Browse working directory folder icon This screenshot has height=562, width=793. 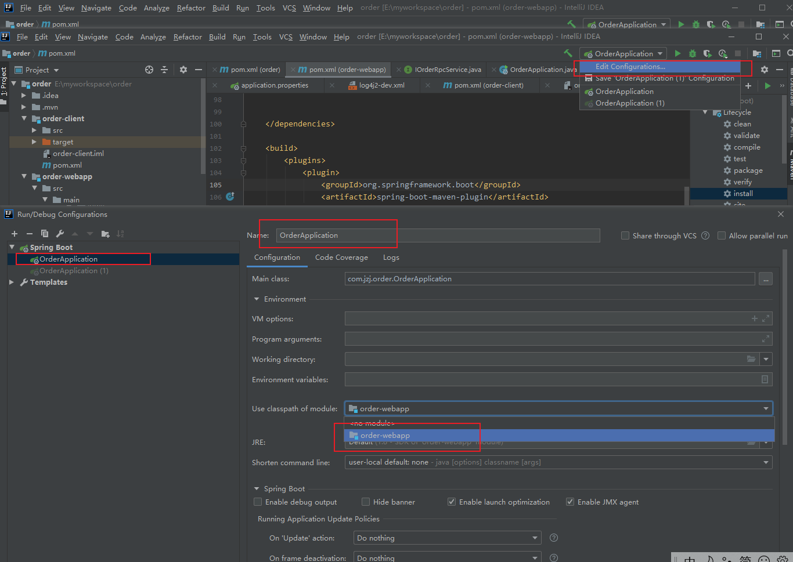point(751,359)
